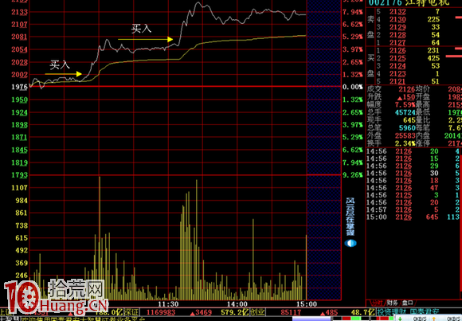Switch to the 分时 tab
This screenshot has width=462, height=321.
(x=378, y=303)
